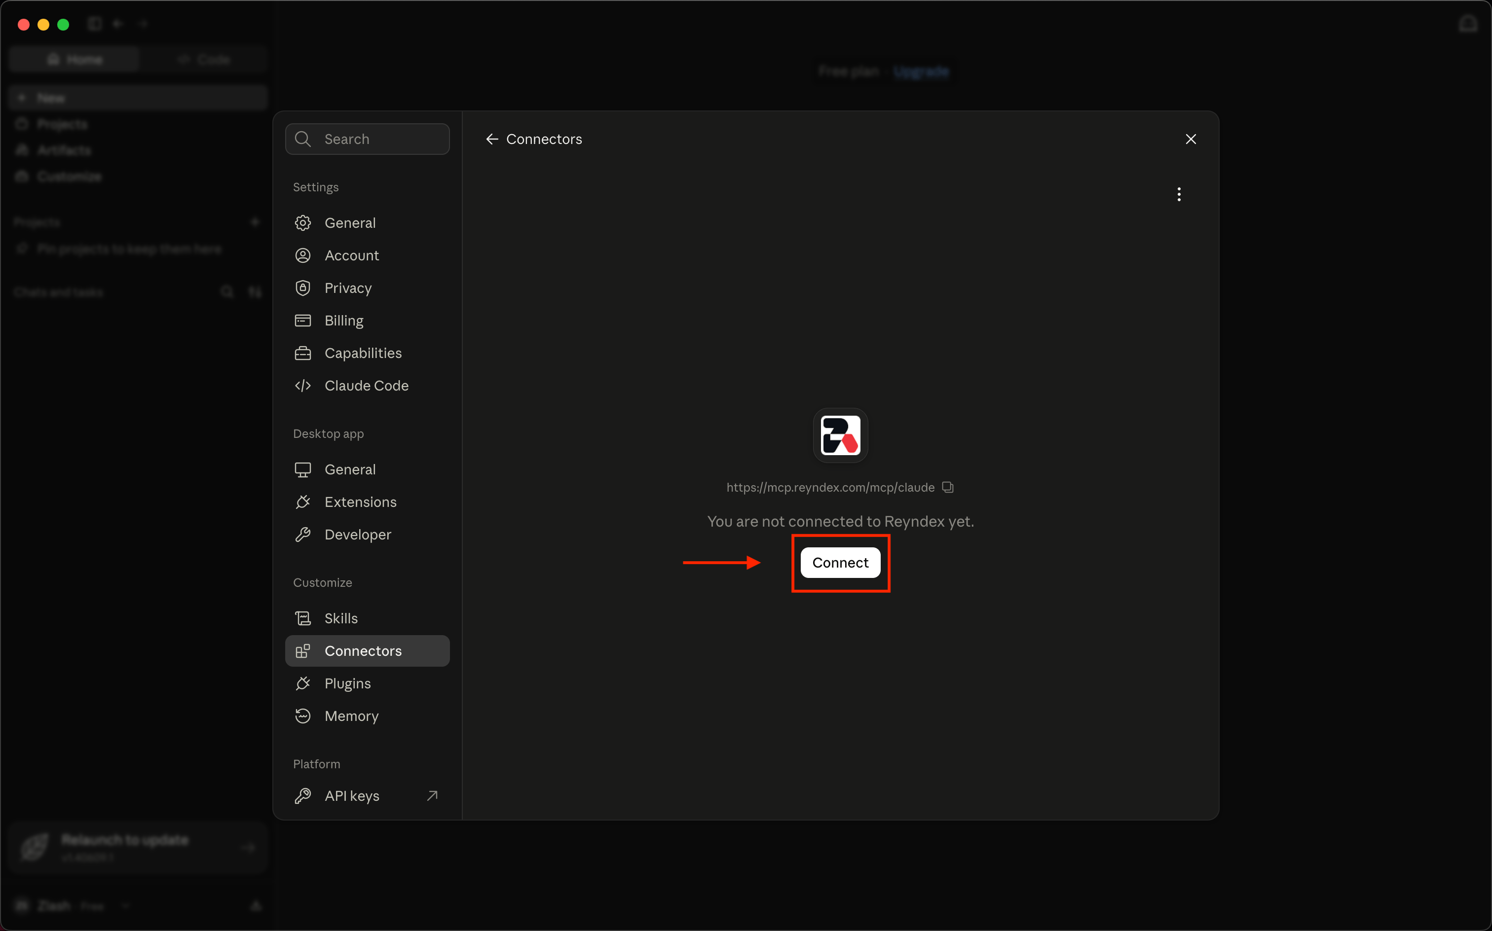Open Projects in the background sidebar
Image resolution: width=1492 pixels, height=931 pixels.
pyautogui.click(x=138, y=124)
